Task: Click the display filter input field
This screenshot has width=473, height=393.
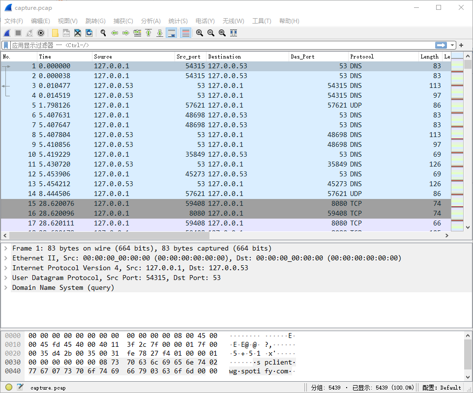Action: coord(223,45)
